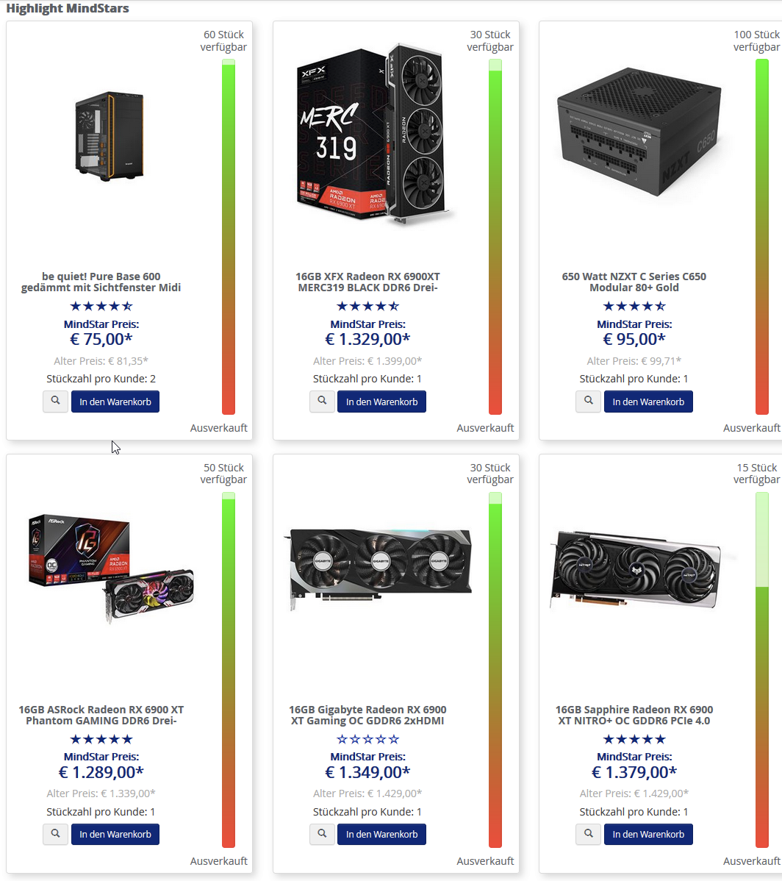Click the Sapphire NITRO+ stock availability bar
The height and width of the screenshot is (881, 782).
(762, 670)
